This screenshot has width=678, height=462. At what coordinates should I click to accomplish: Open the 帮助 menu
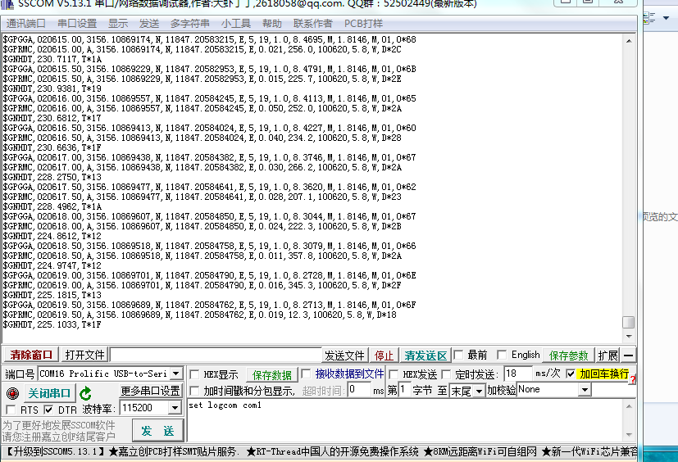tap(272, 23)
